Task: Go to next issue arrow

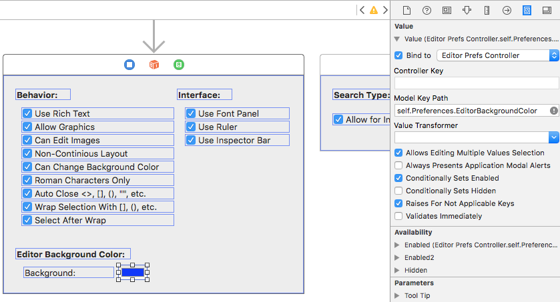Action: (385, 10)
